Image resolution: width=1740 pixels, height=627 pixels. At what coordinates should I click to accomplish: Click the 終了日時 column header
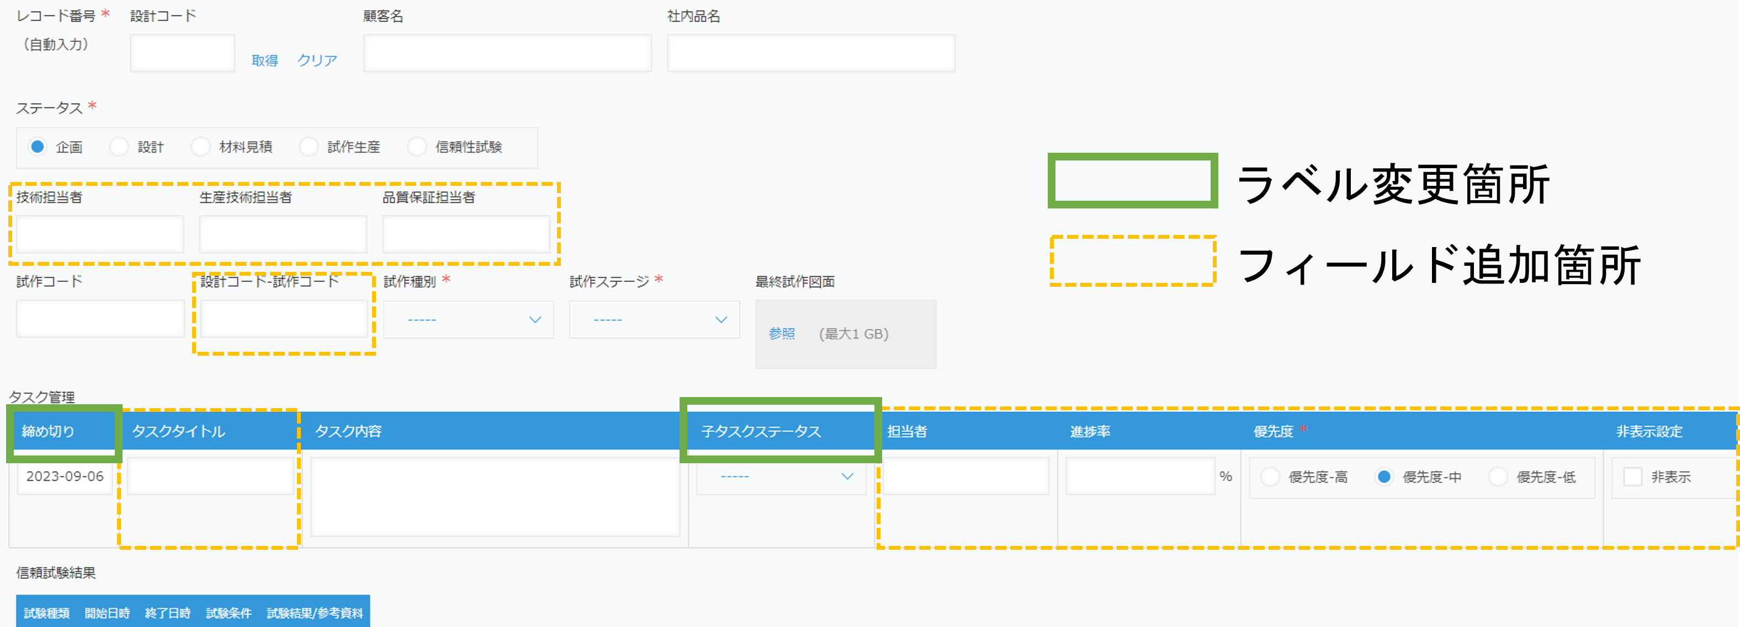coord(167,613)
